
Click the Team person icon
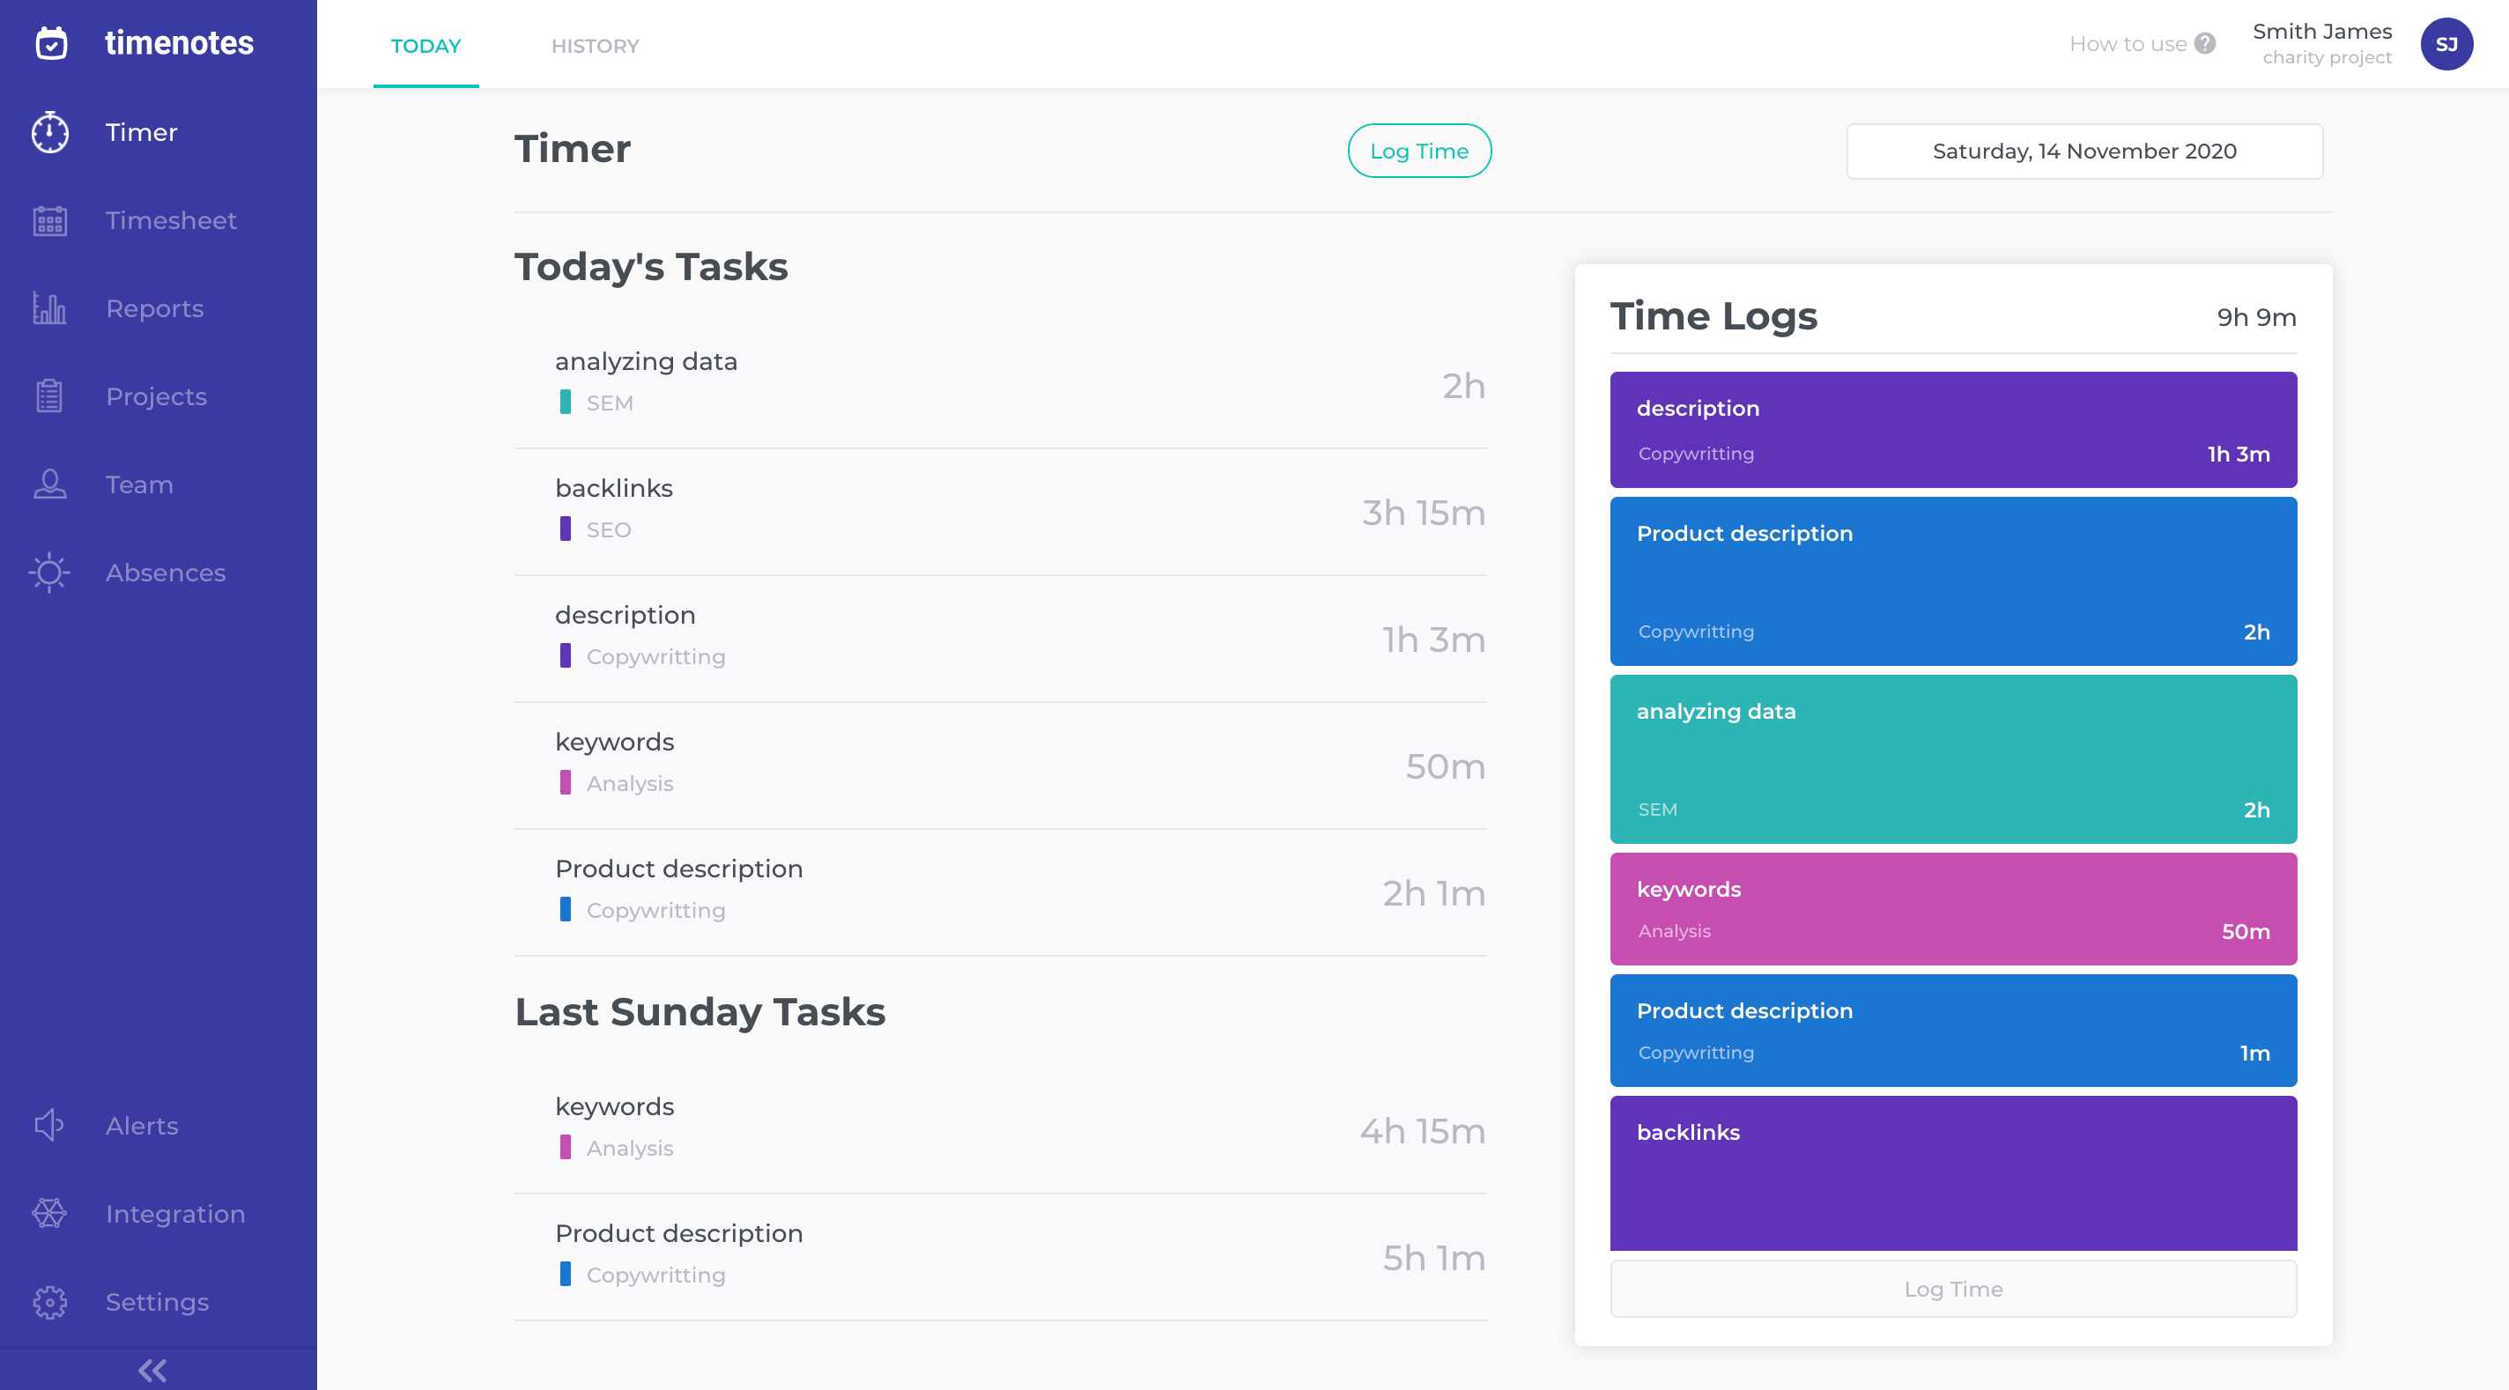coord(49,484)
